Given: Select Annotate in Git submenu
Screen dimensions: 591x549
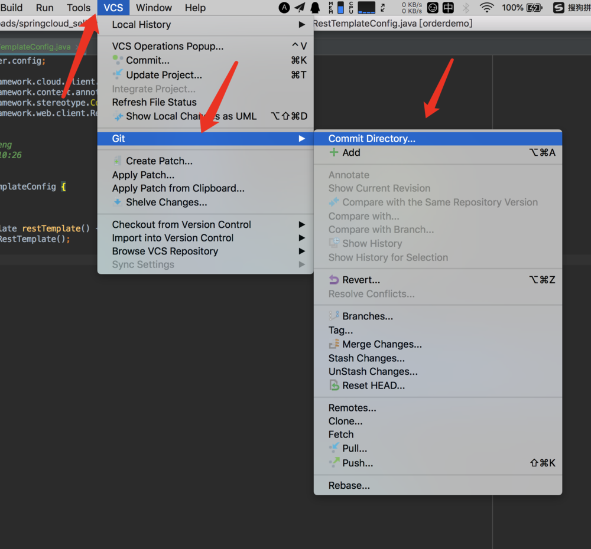Looking at the screenshot, I should point(438,175).
